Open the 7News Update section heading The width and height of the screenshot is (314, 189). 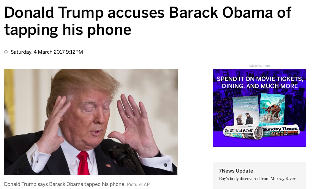(x=236, y=171)
